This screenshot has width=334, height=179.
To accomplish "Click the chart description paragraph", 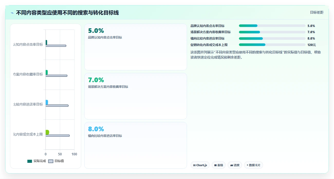I will [x=256, y=55].
